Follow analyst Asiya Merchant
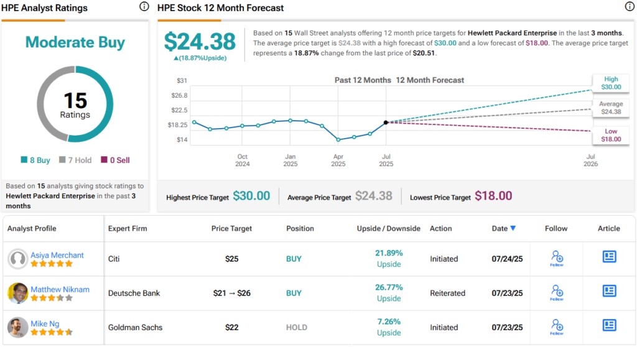The image size is (637, 347). point(557,258)
